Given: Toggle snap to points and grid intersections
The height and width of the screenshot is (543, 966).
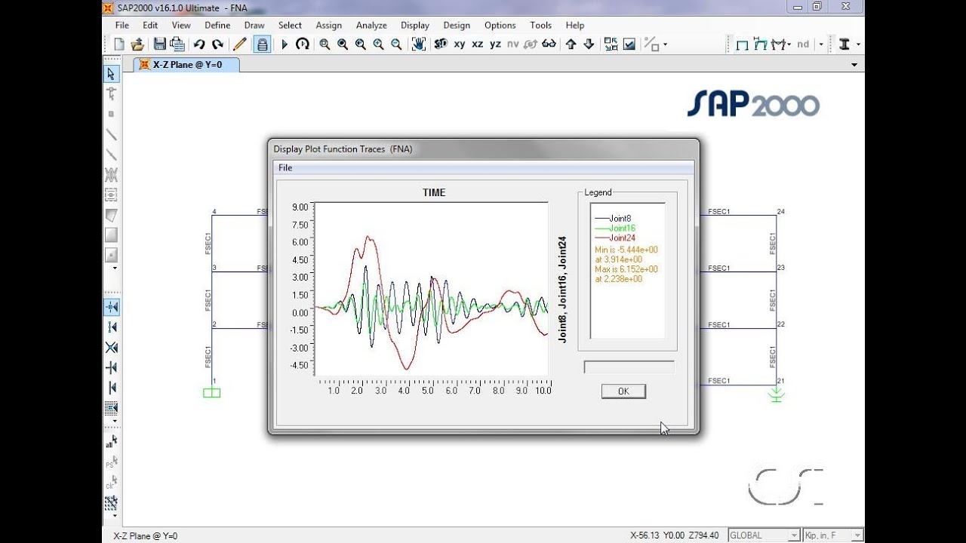Looking at the screenshot, I should (x=112, y=307).
